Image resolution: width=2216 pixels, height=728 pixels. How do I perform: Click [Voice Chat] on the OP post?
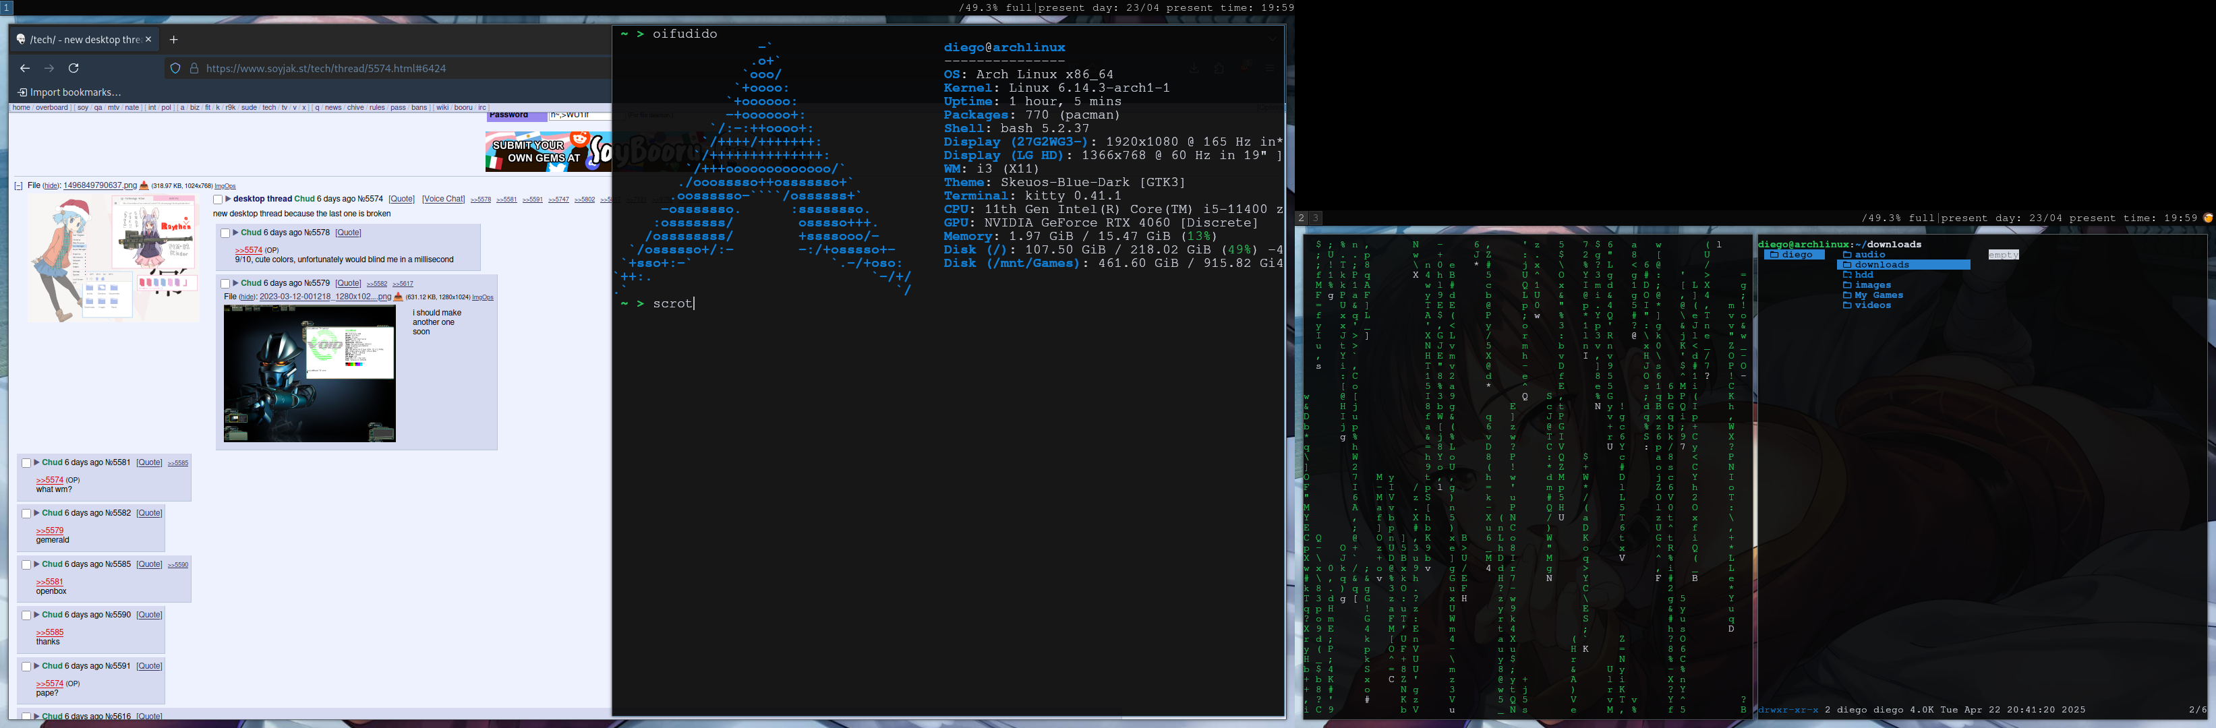coord(443,199)
